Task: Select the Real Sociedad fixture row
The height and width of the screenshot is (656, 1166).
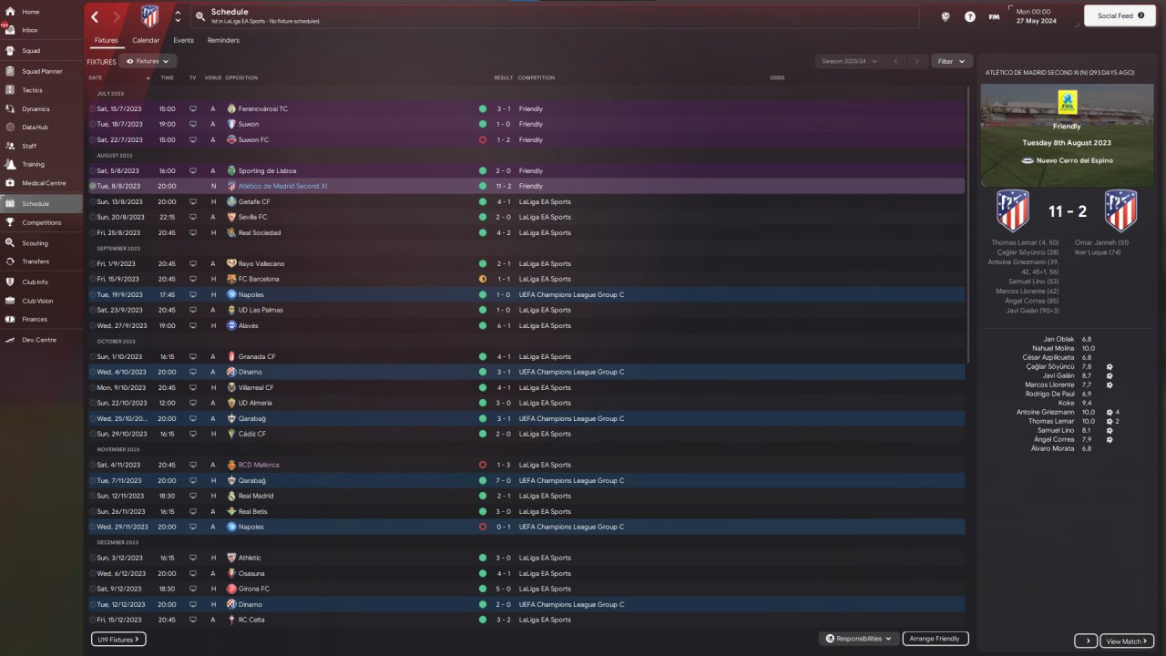Action: click(527, 233)
